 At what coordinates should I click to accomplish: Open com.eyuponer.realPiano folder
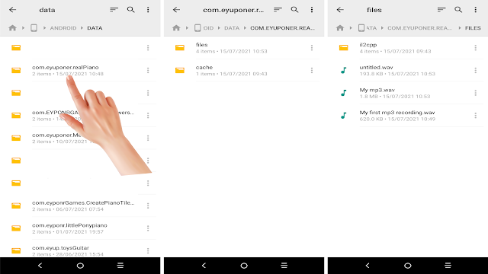pos(80,71)
